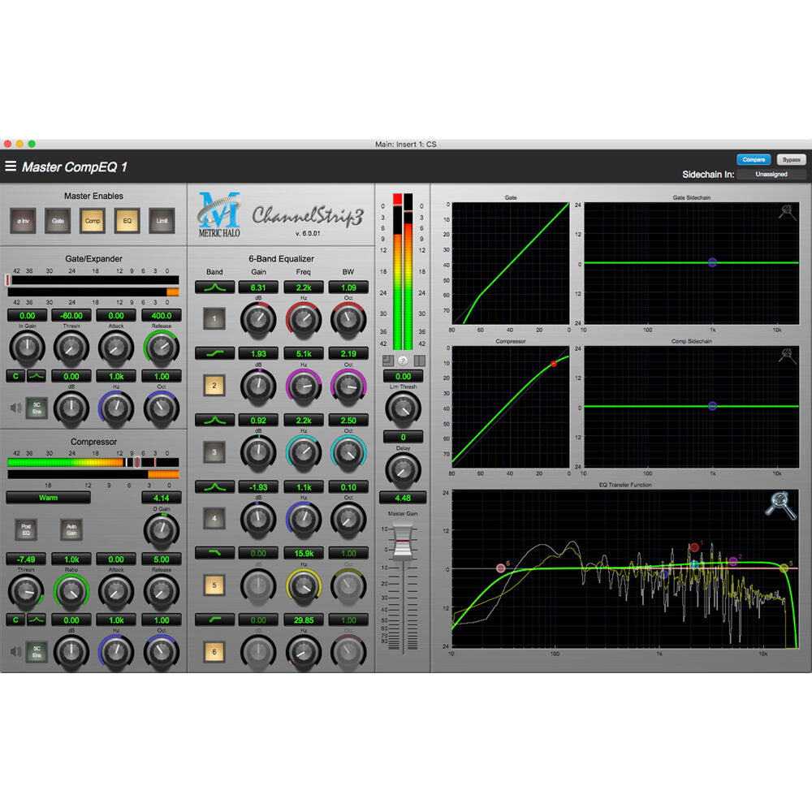
Task: Click the Compressor sidechain listen speaker icon
Action: pyautogui.click(x=14, y=651)
